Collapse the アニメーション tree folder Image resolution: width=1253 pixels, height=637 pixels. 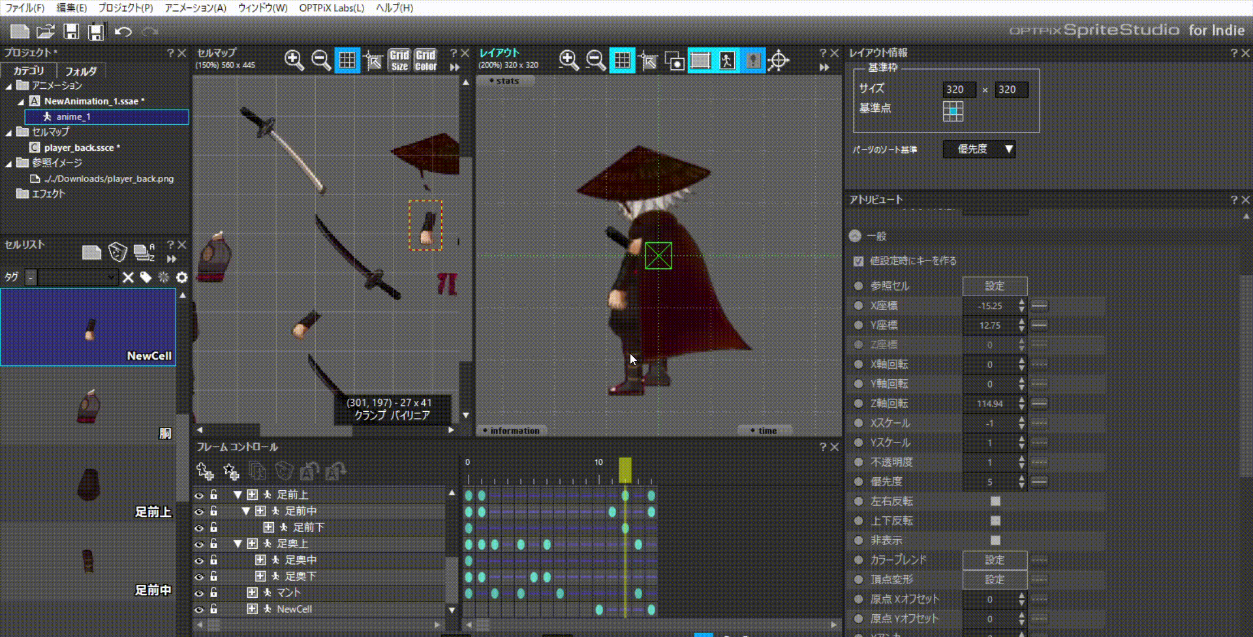point(8,86)
